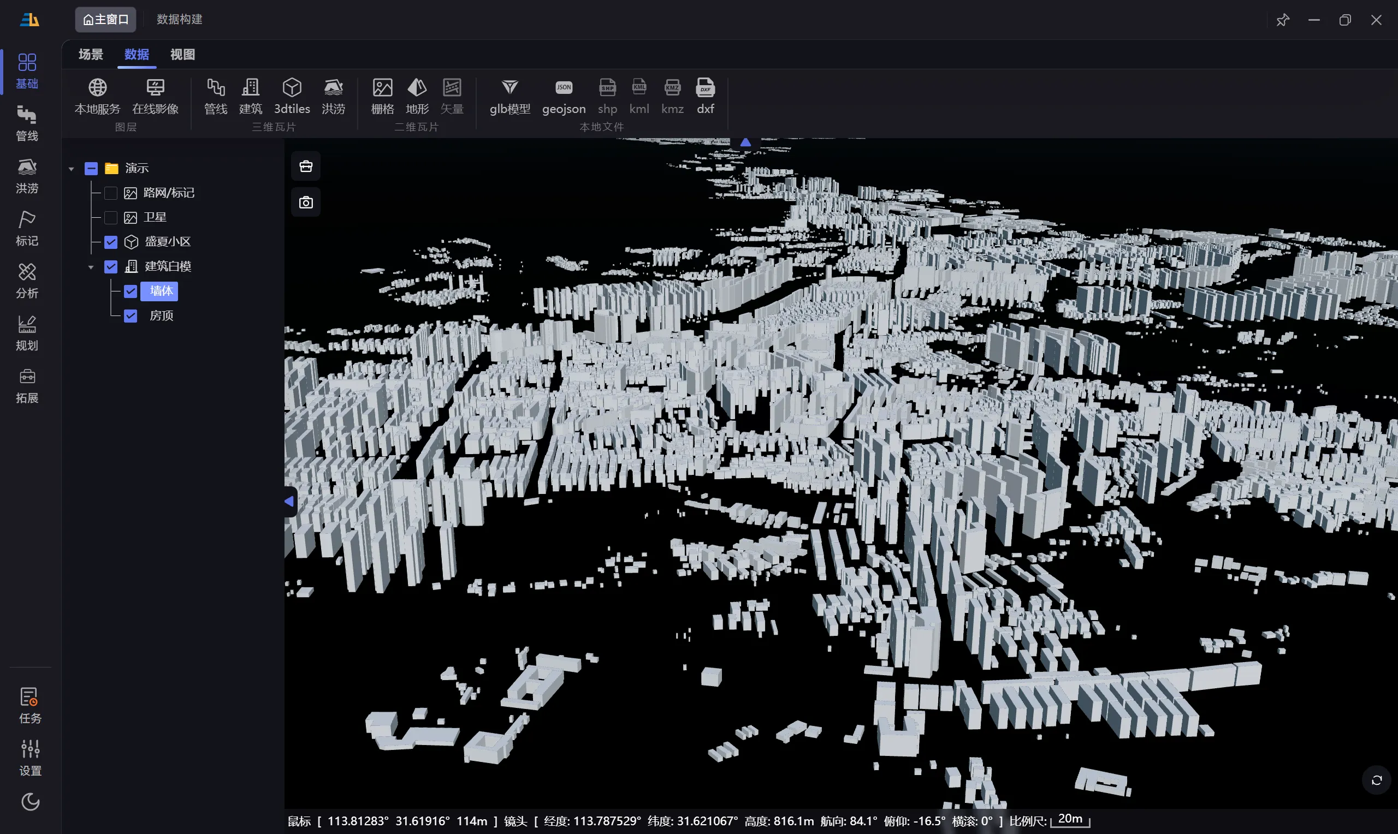Enable the 卫星 layer checkbox

(x=111, y=217)
